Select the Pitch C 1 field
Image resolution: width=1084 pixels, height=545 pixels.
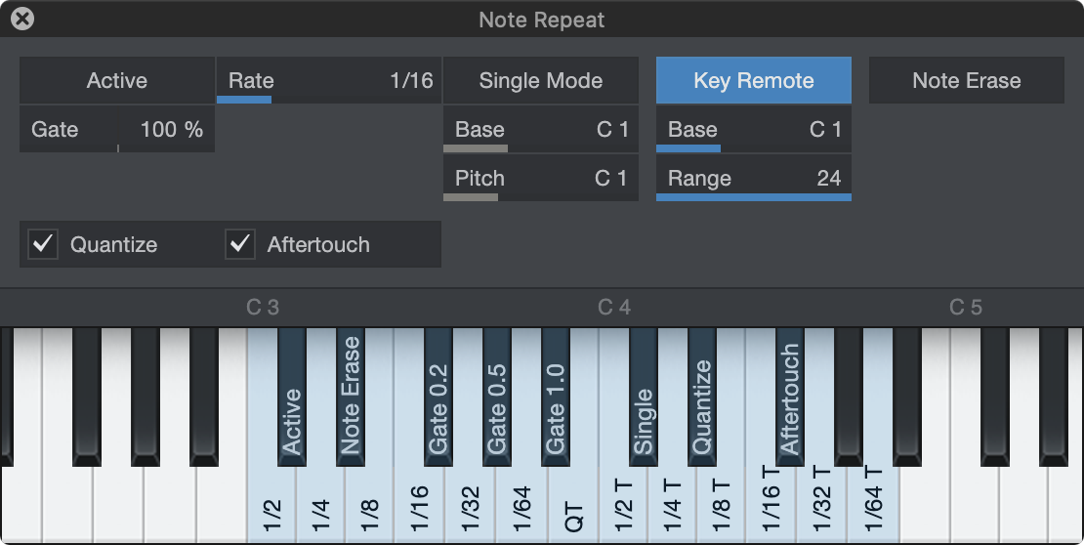541,179
